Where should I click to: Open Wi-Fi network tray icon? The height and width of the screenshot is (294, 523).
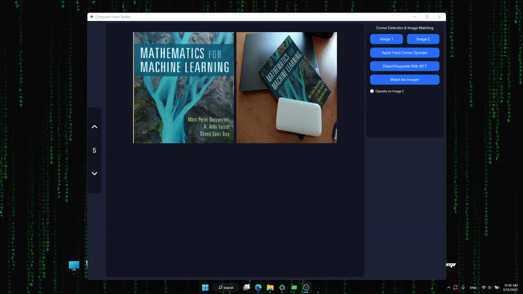coord(484,287)
